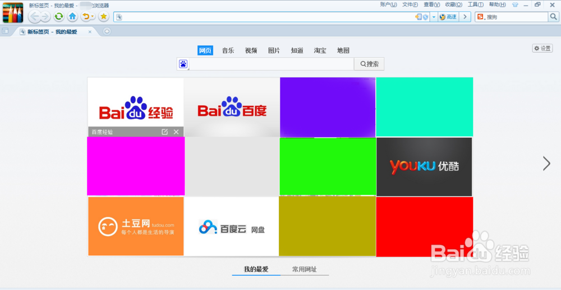561x290 pixels.
Task: Click the security shield icon in address bar
Action: 425,17
